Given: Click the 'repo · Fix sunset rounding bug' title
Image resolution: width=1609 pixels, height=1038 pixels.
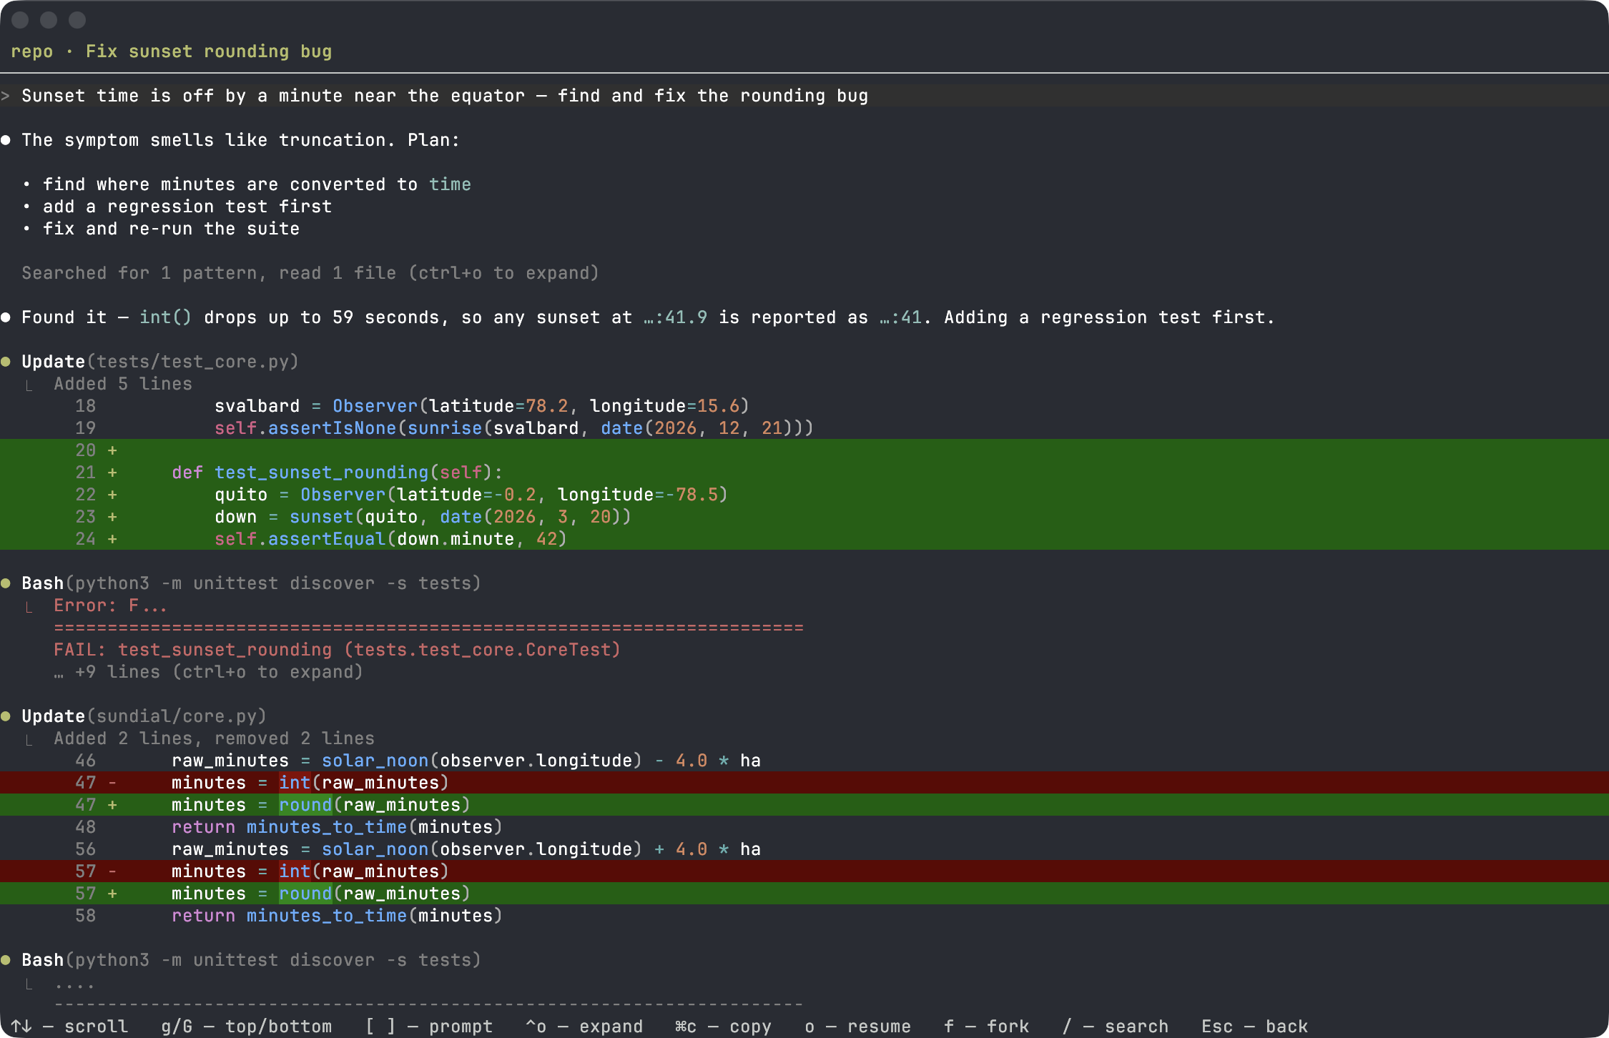Looking at the screenshot, I should point(172,51).
